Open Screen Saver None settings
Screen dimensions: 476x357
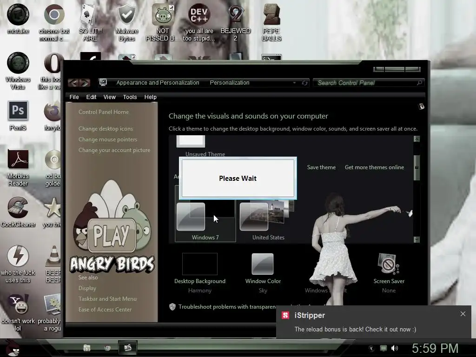389,273
